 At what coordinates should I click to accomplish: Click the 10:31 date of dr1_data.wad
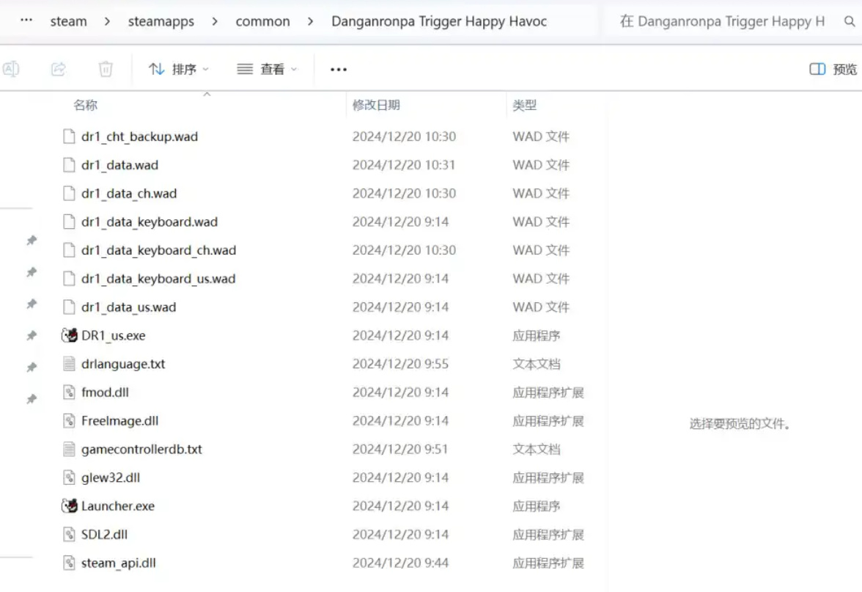[404, 165]
